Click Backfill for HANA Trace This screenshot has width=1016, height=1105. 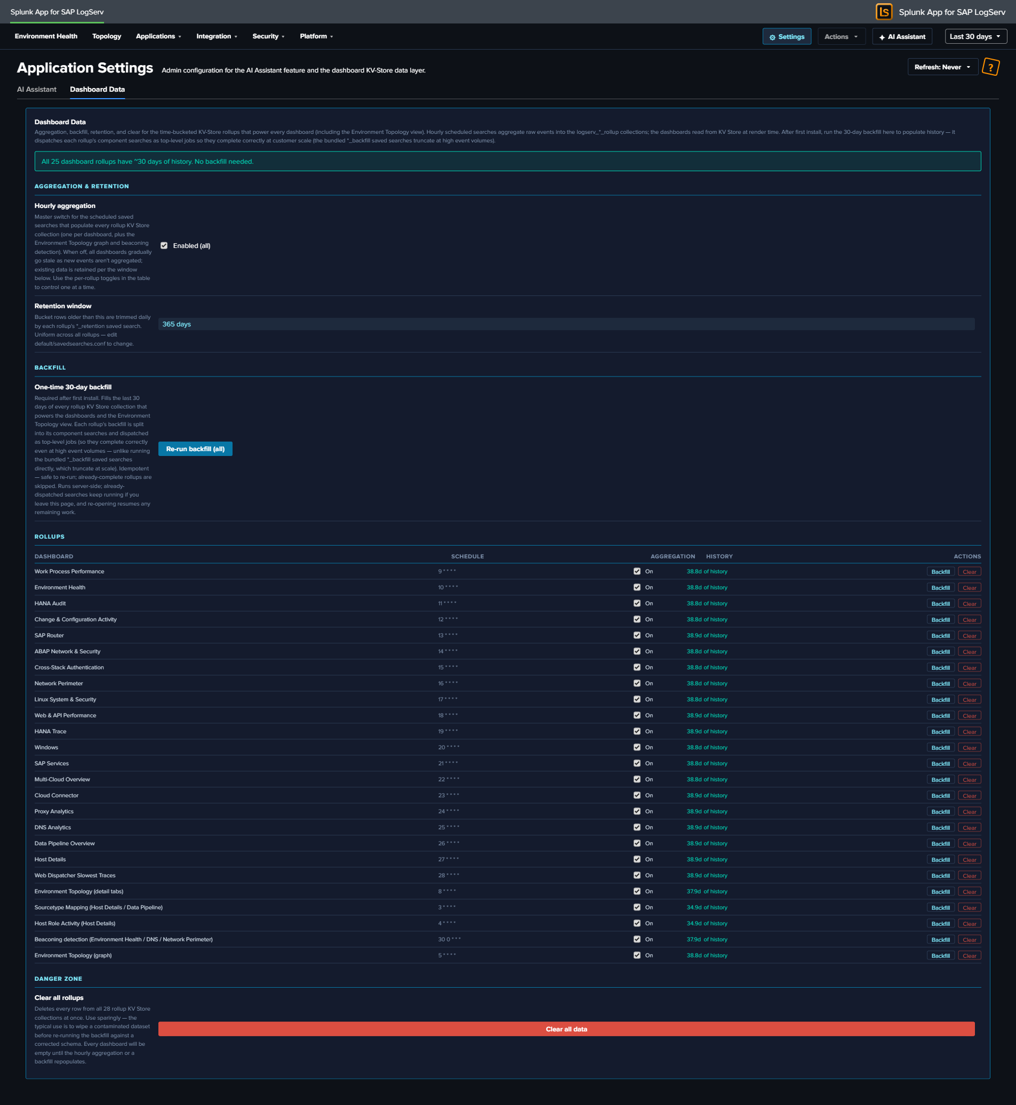click(x=940, y=732)
